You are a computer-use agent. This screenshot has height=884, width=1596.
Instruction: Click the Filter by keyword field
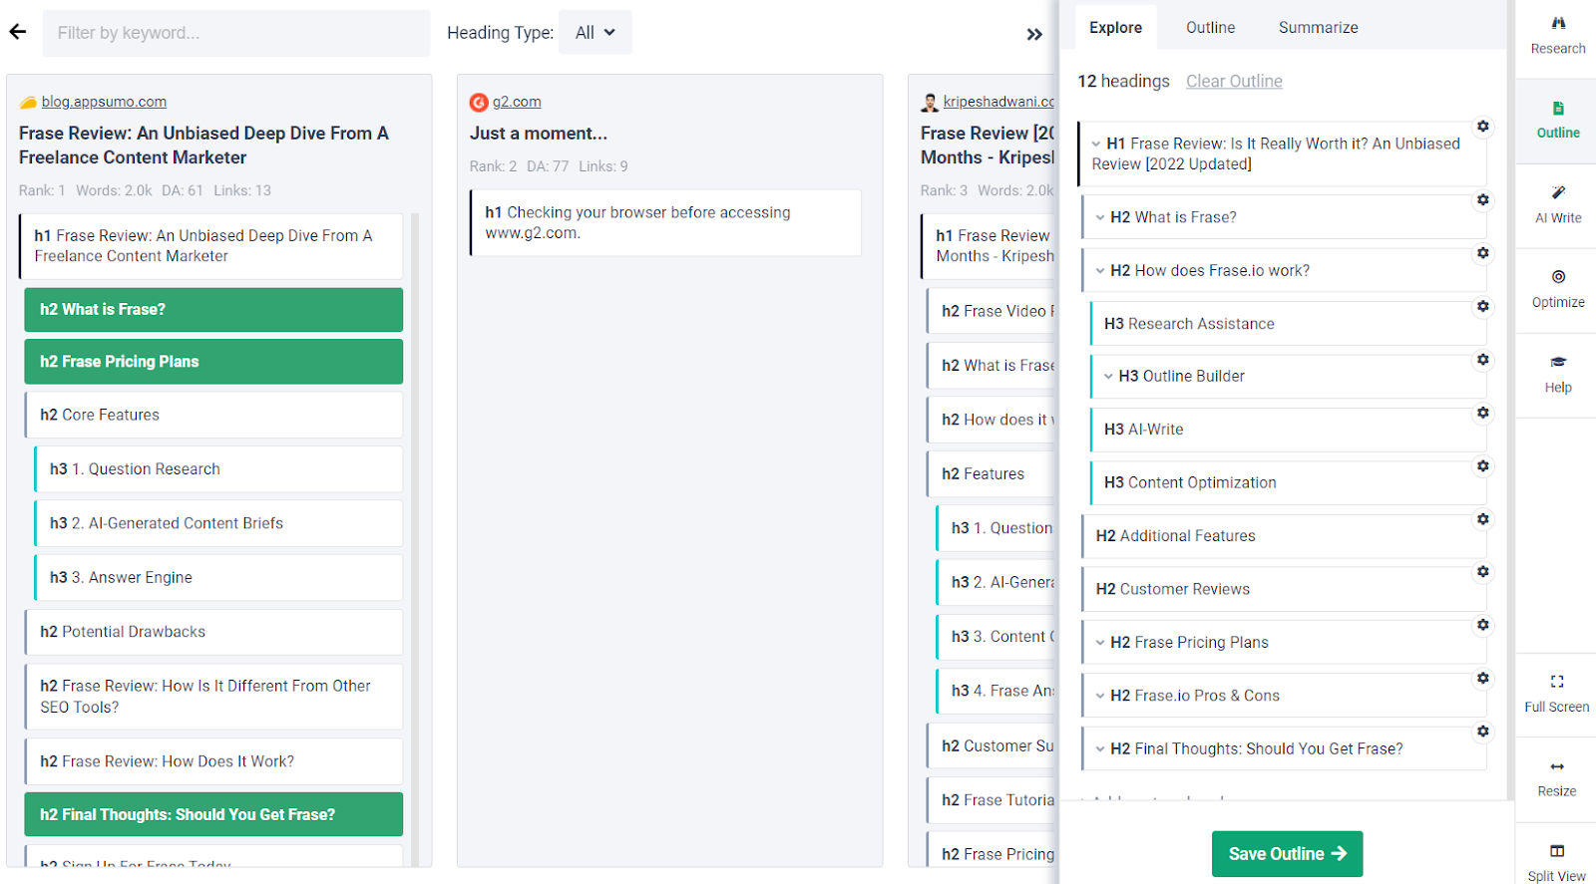click(x=236, y=33)
